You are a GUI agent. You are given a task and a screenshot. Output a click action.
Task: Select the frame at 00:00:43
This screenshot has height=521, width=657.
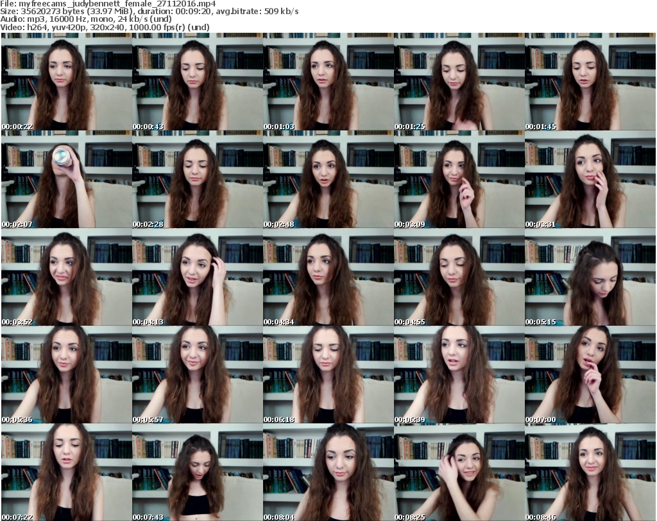[x=197, y=82]
